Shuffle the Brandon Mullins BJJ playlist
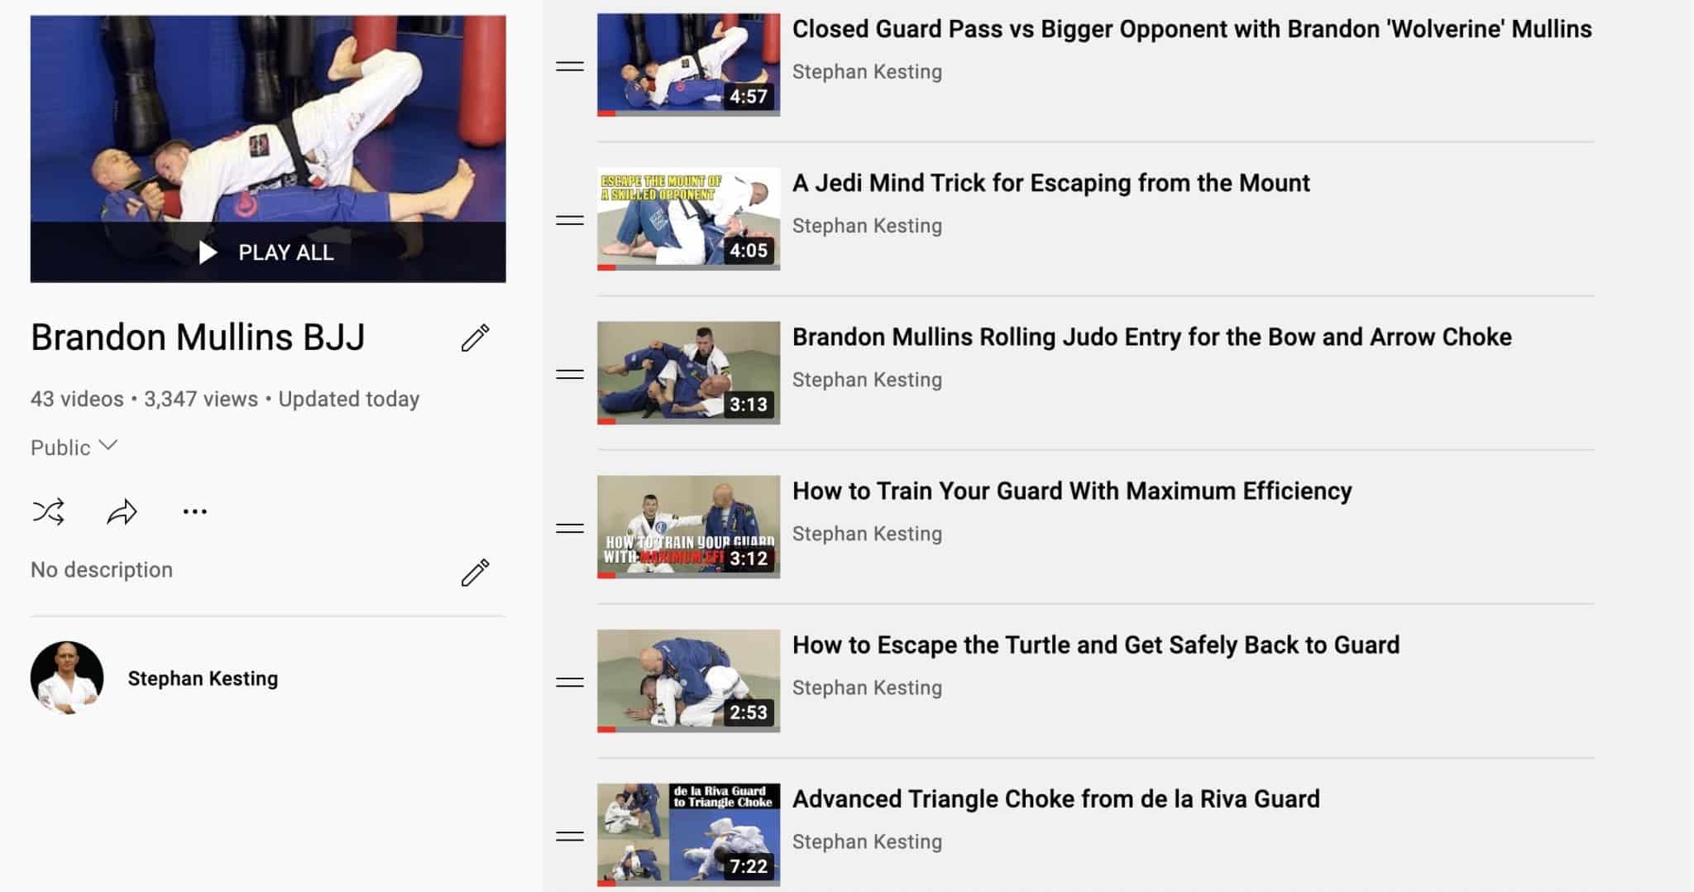The width and height of the screenshot is (1694, 892). 48,512
